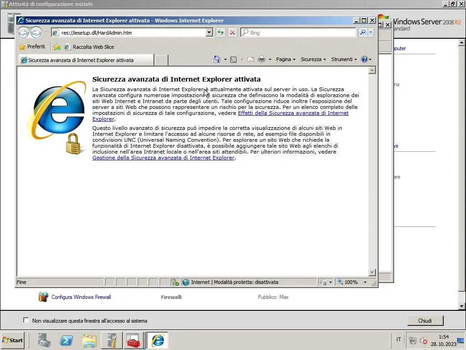Open the Sicurezza menu
466x350 pixels.
coord(313,60)
